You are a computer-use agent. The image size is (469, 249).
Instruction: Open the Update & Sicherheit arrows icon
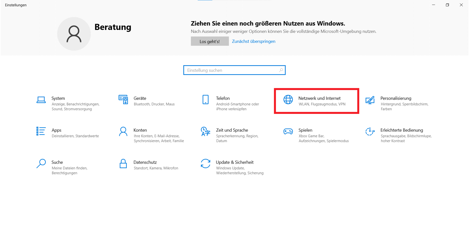tap(206, 163)
